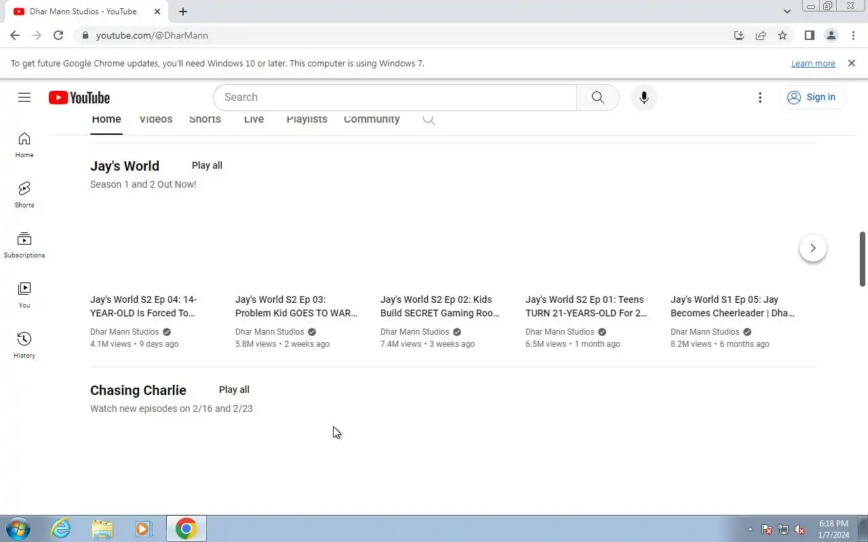Open Jay's World S2 Ep 02 video title
The image size is (868, 542).
440,306
